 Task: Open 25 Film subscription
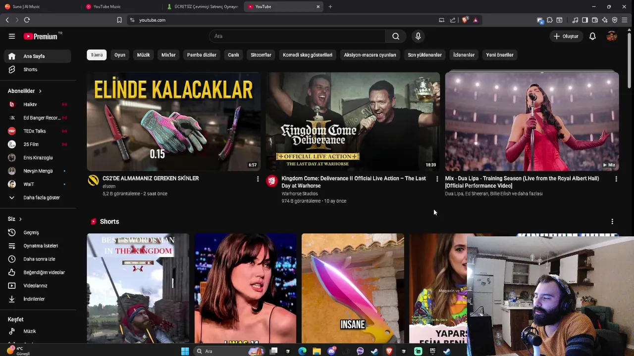[38, 144]
